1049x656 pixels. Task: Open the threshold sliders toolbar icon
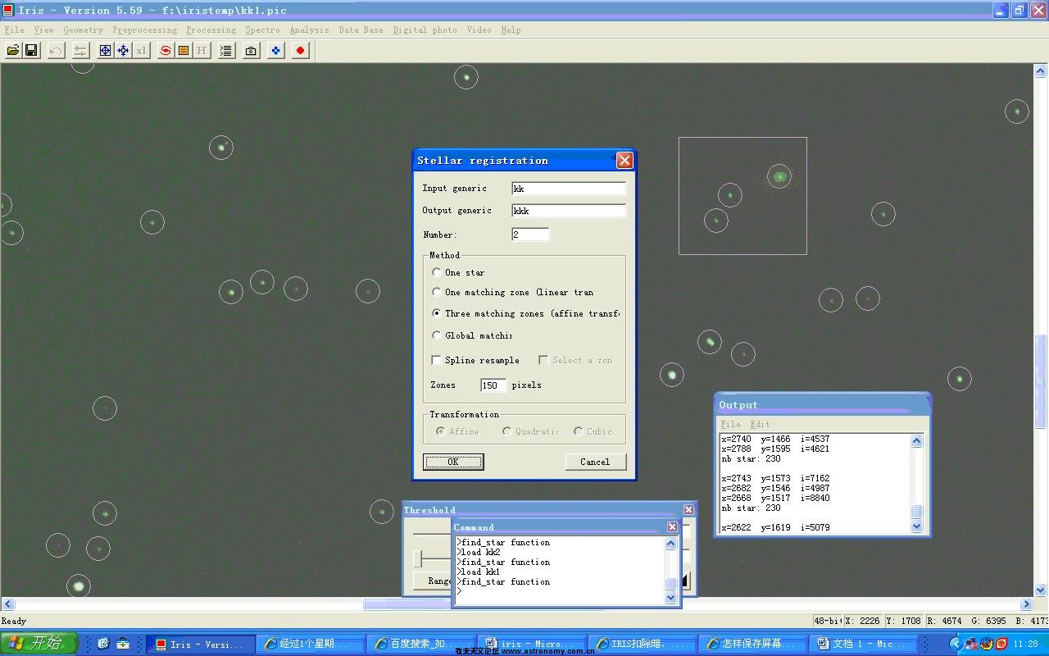[x=80, y=51]
